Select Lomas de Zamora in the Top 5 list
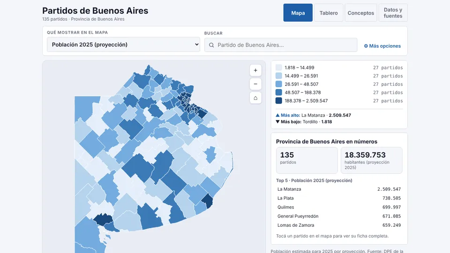Image resolution: width=450 pixels, height=253 pixels. pos(339,225)
